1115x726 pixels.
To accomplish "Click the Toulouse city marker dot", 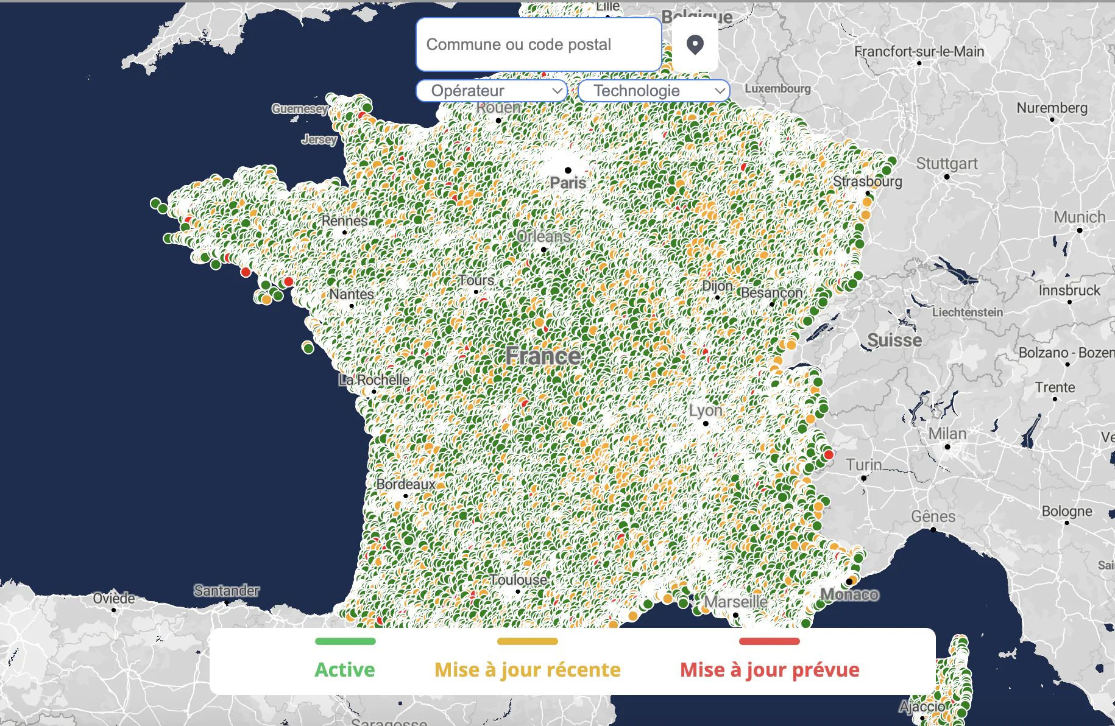I will (518, 591).
